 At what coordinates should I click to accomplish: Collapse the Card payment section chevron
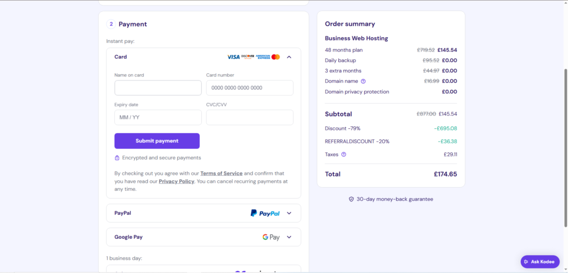[x=289, y=57]
